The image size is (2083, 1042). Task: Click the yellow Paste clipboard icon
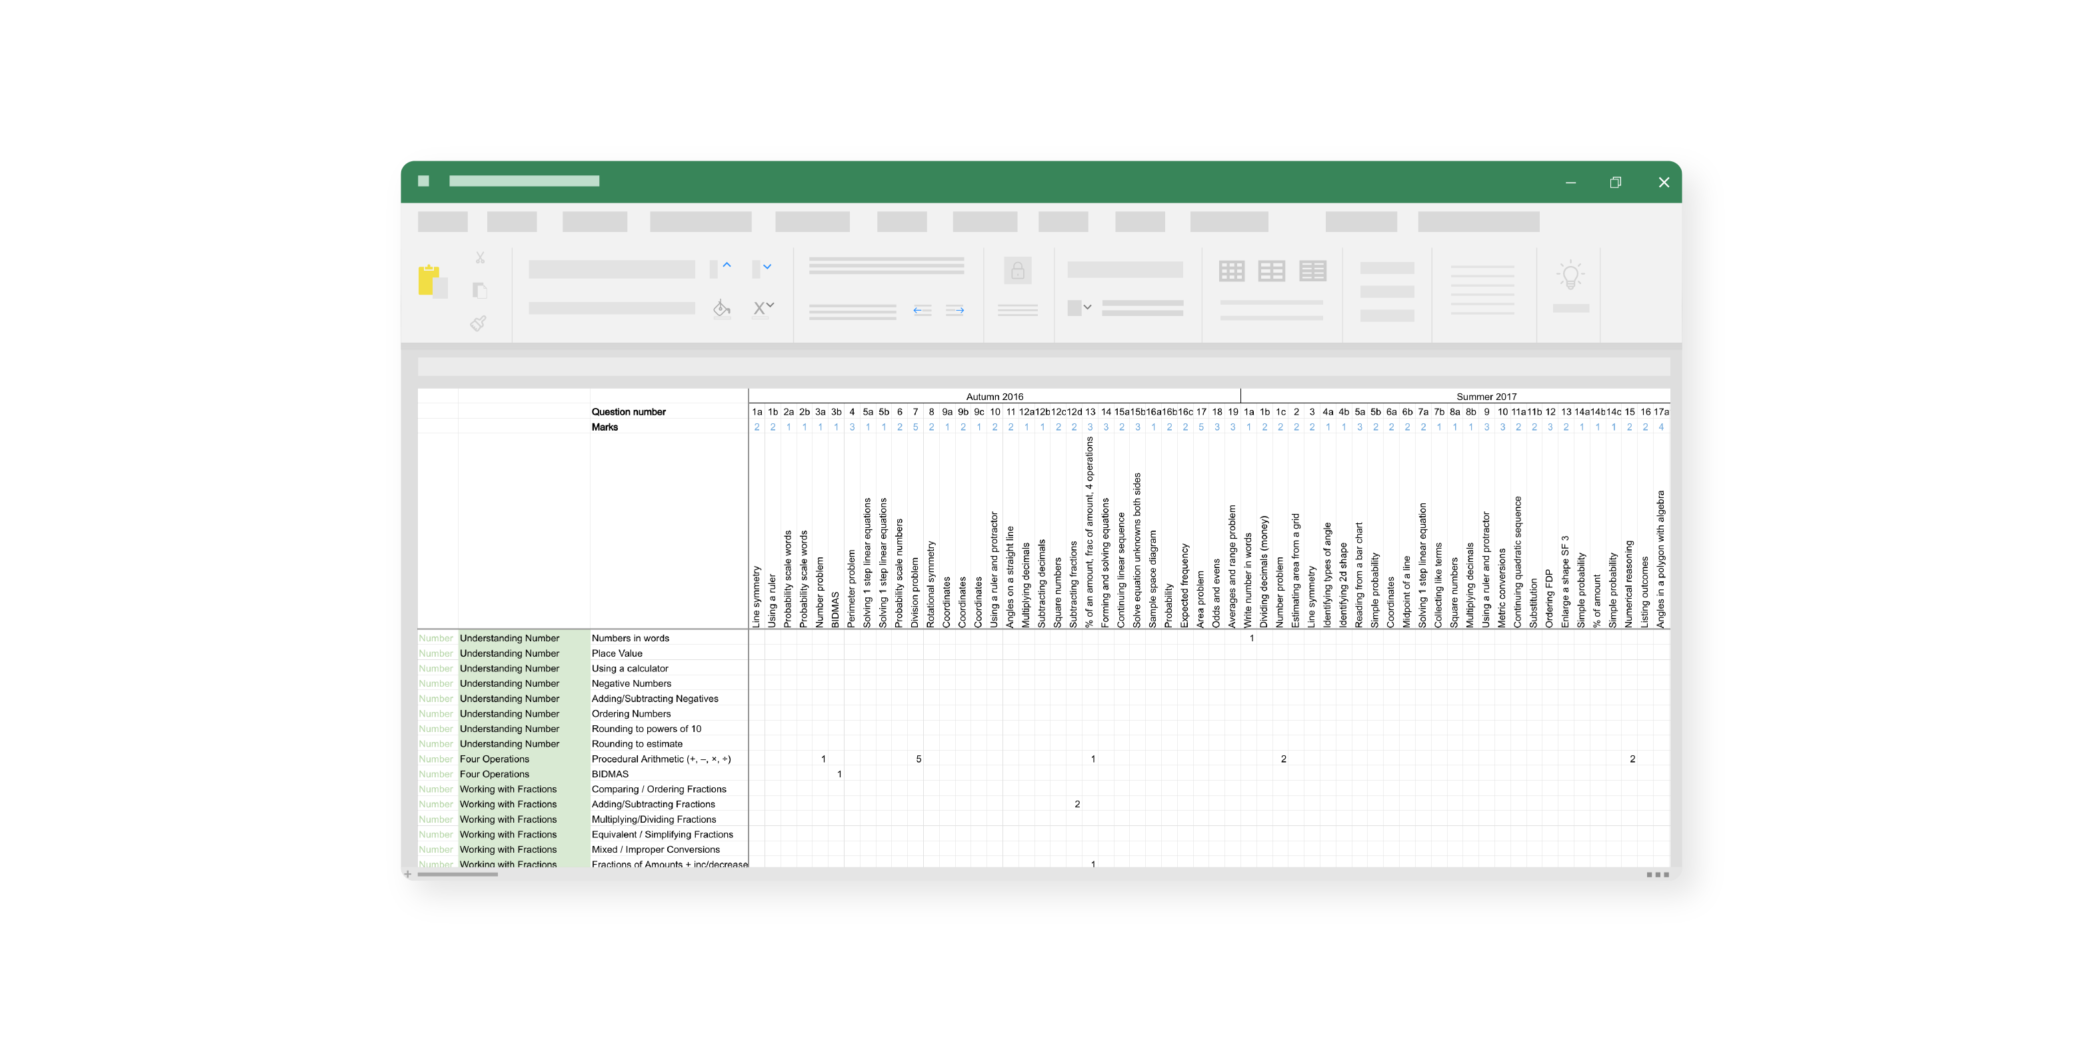click(433, 281)
